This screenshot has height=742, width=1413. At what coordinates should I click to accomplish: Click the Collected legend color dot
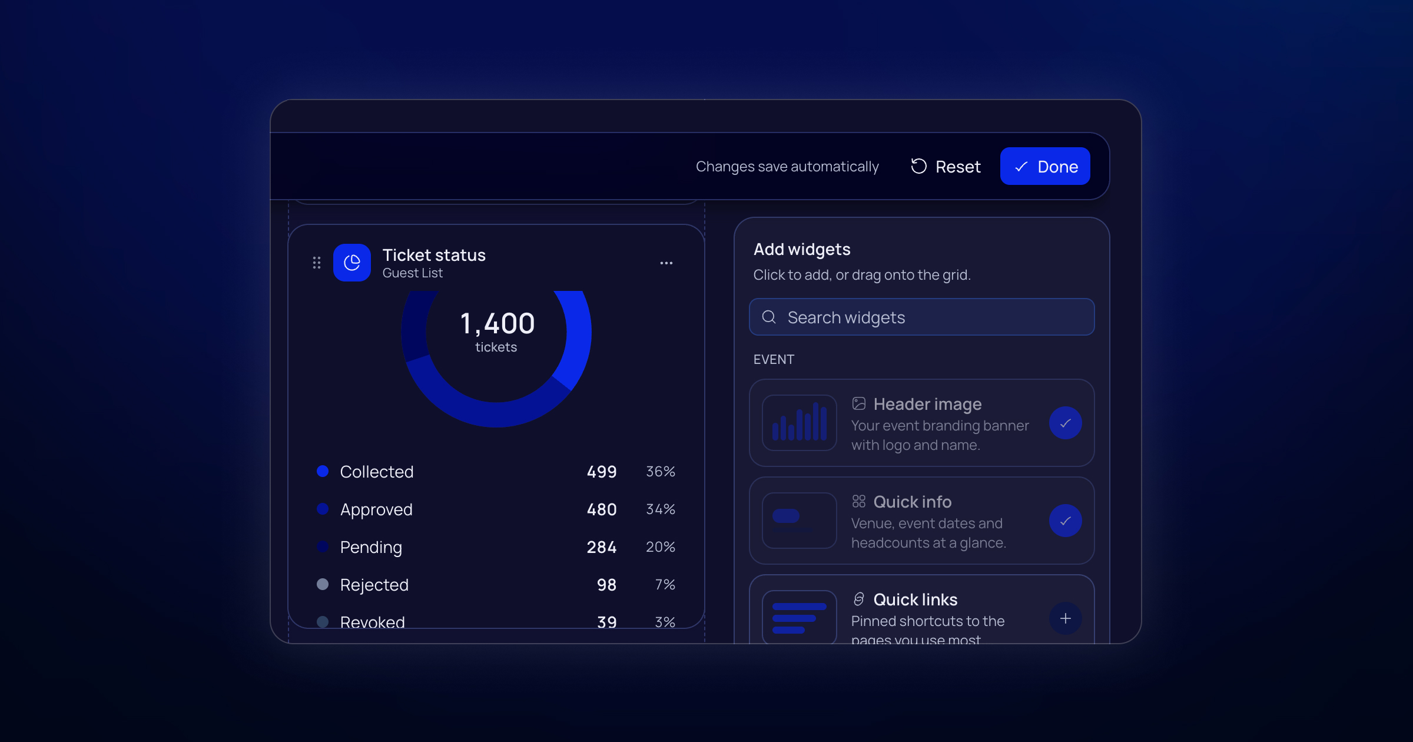[x=323, y=471]
